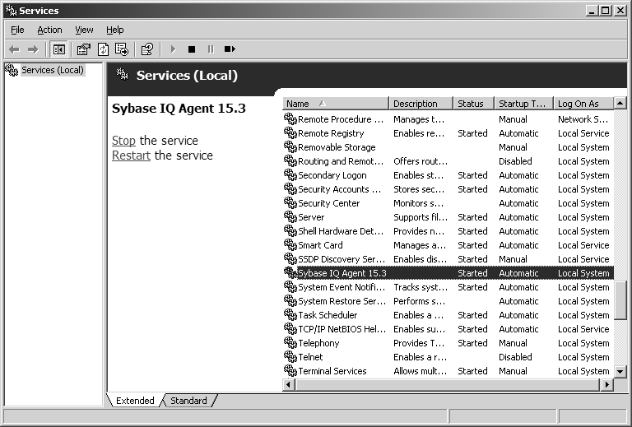Select Routing and Remot... service name
The width and height of the screenshot is (632, 427).
[341, 161]
